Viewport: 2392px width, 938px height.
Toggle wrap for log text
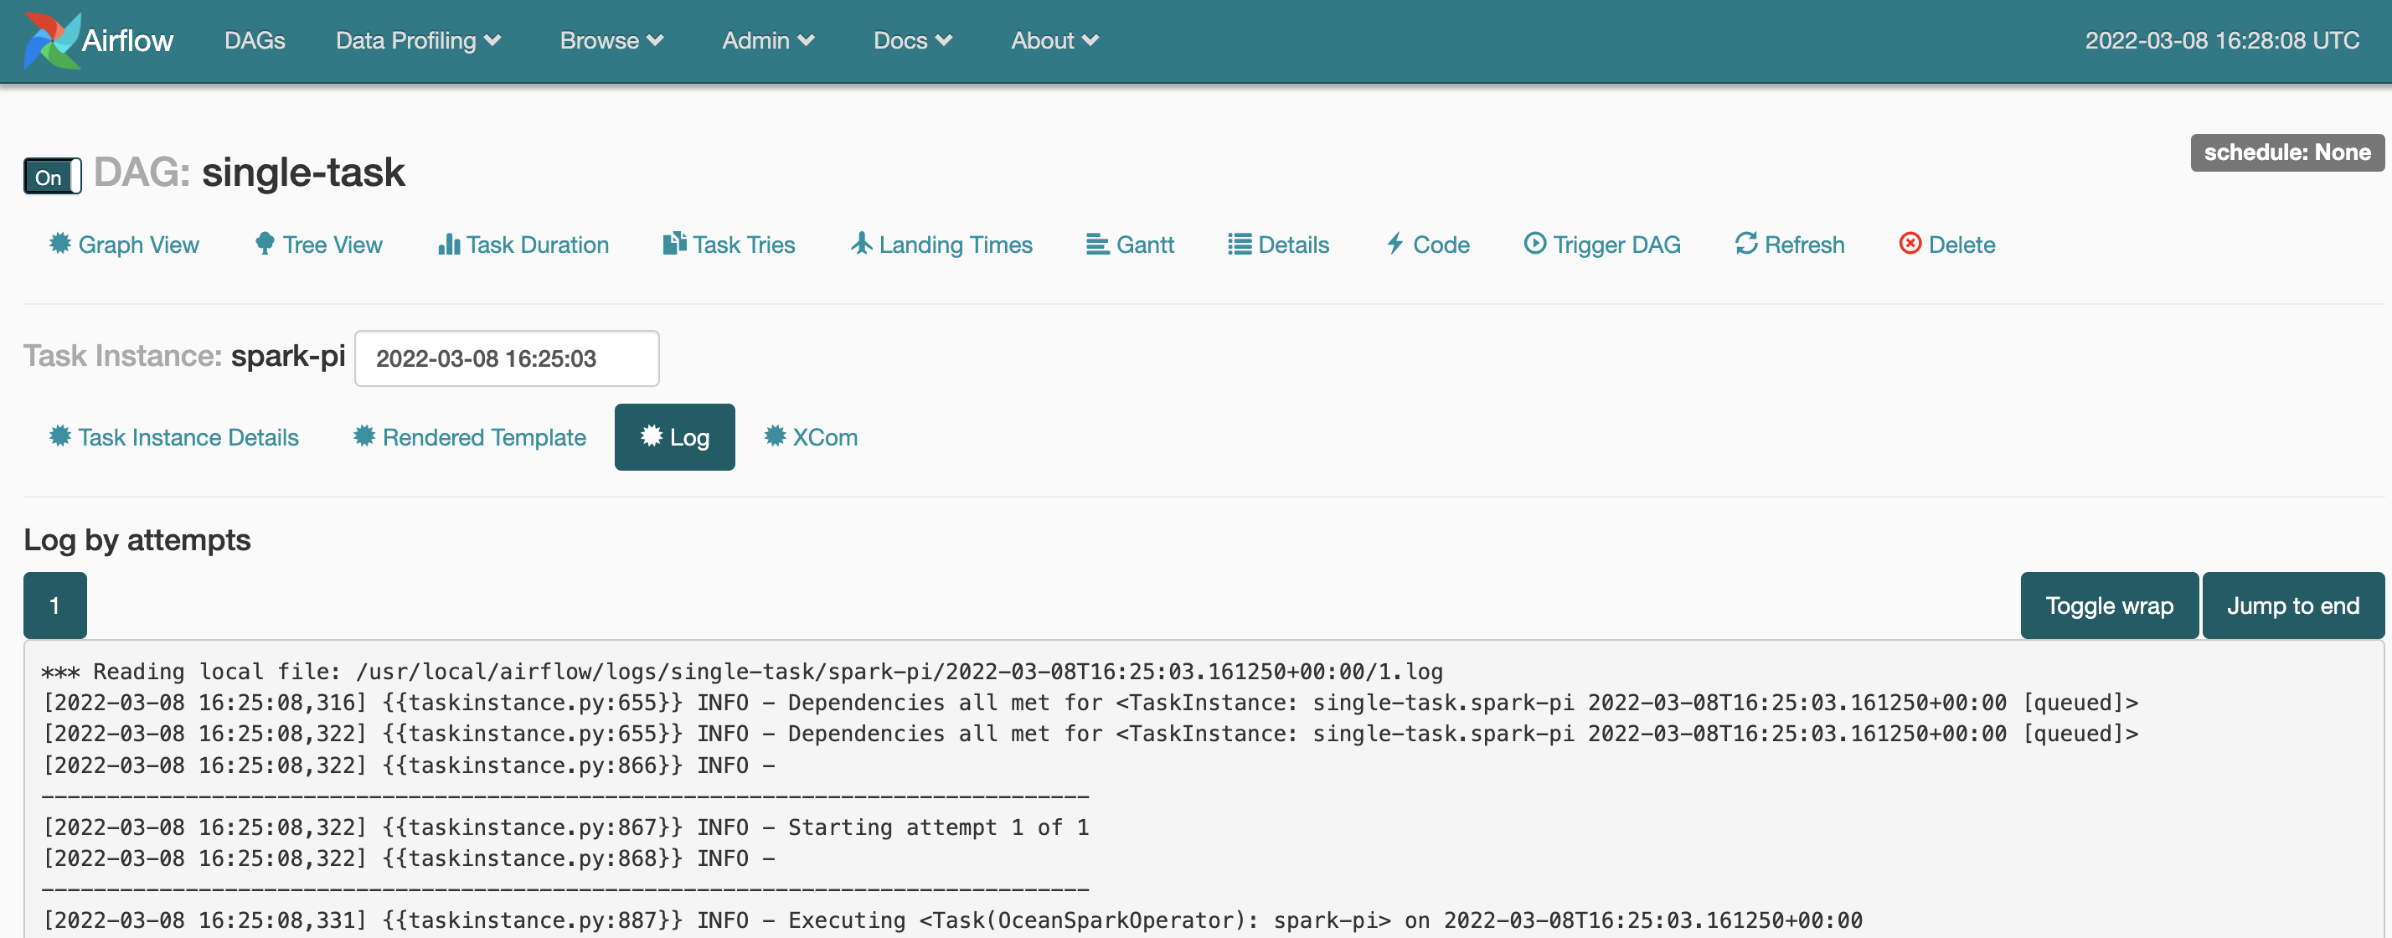2108,606
